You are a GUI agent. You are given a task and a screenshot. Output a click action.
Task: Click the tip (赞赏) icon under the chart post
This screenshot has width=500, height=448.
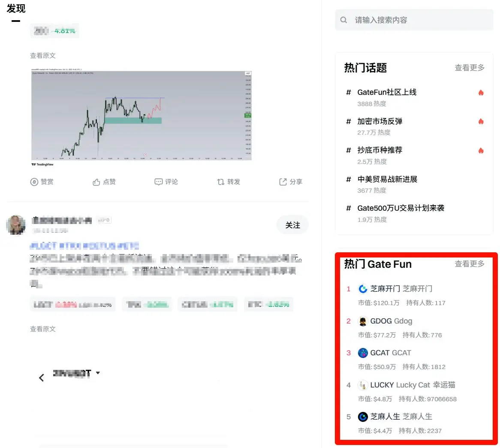coord(34,182)
